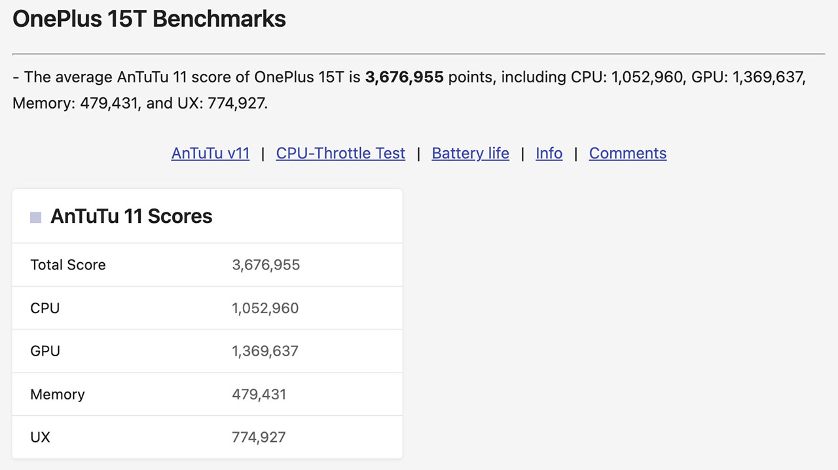Image resolution: width=838 pixels, height=470 pixels.
Task: Select the 1,369,637 GPU score value
Action: pyautogui.click(x=265, y=351)
